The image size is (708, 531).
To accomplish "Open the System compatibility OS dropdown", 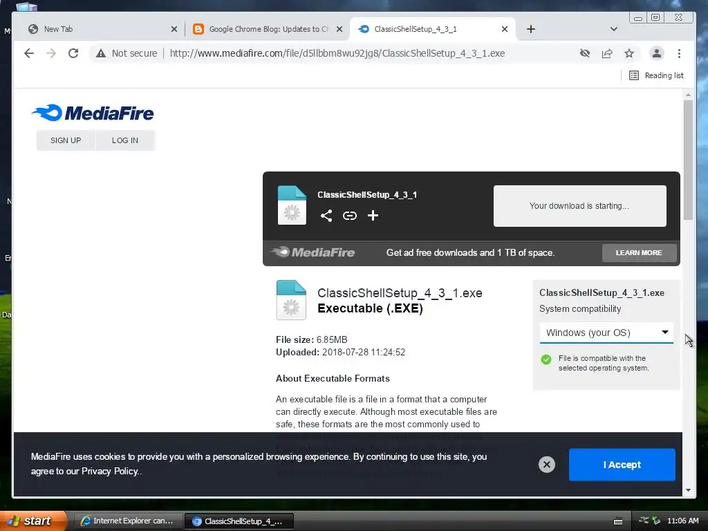I will point(606,333).
